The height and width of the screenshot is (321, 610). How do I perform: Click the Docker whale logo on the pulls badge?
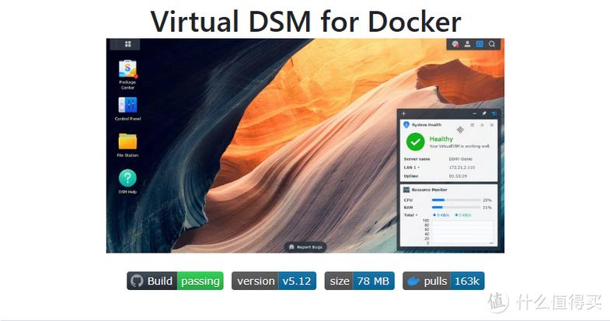click(x=413, y=281)
